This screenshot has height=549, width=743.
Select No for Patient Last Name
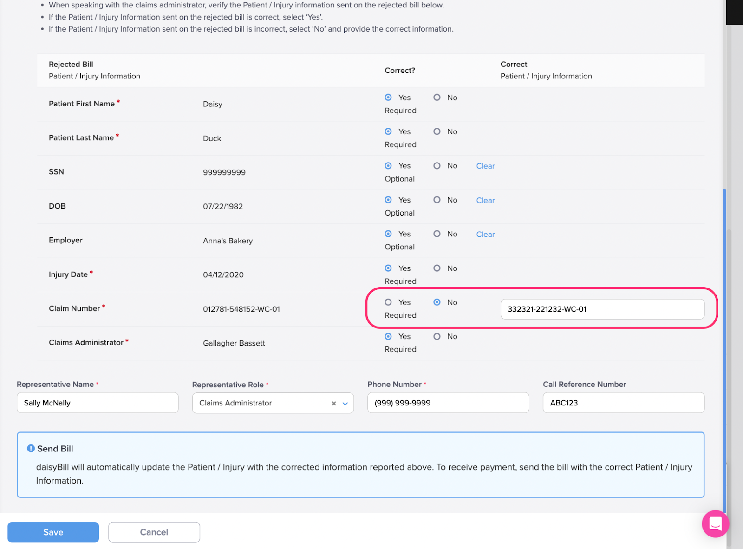click(437, 132)
